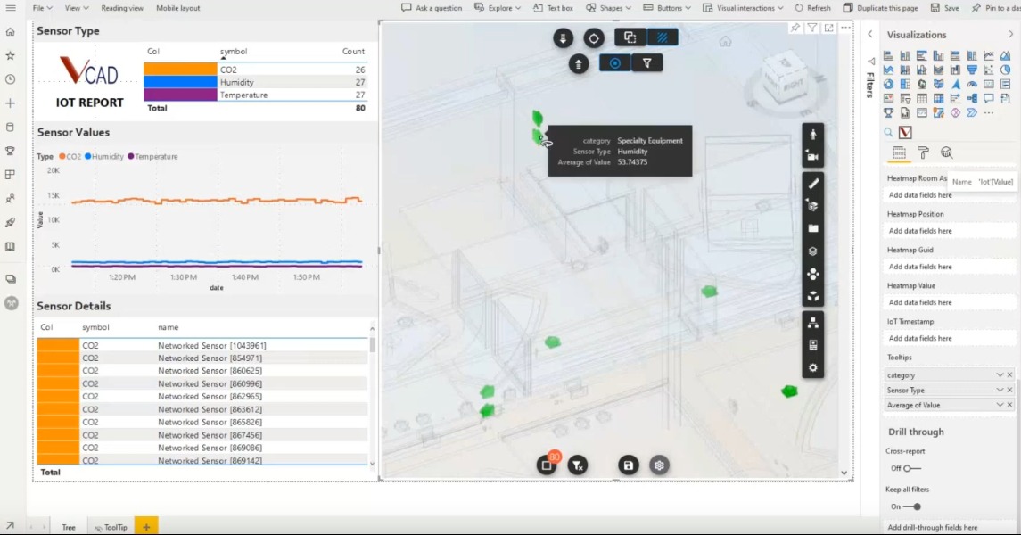The image size is (1021, 535).
Task: Open dropdown for category tooltip field
Action: [x=1000, y=374]
